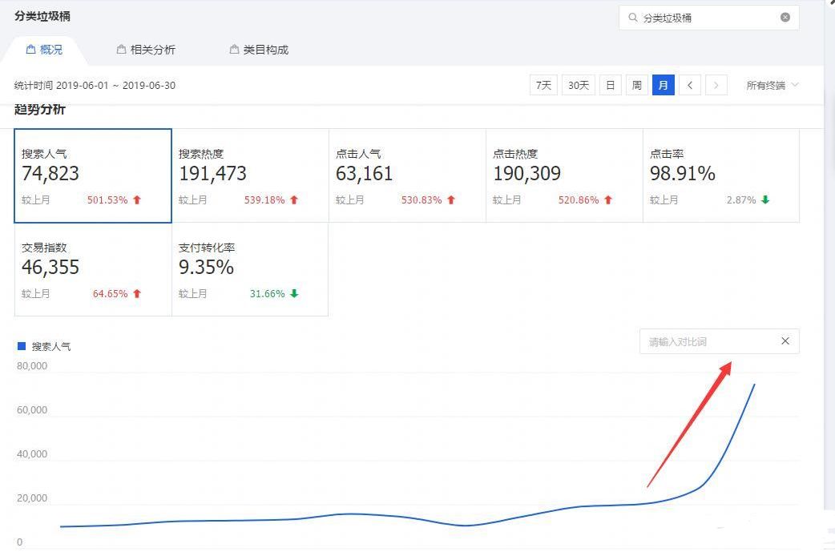Click the previous period left chevron
835x552 pixels.
690,85
